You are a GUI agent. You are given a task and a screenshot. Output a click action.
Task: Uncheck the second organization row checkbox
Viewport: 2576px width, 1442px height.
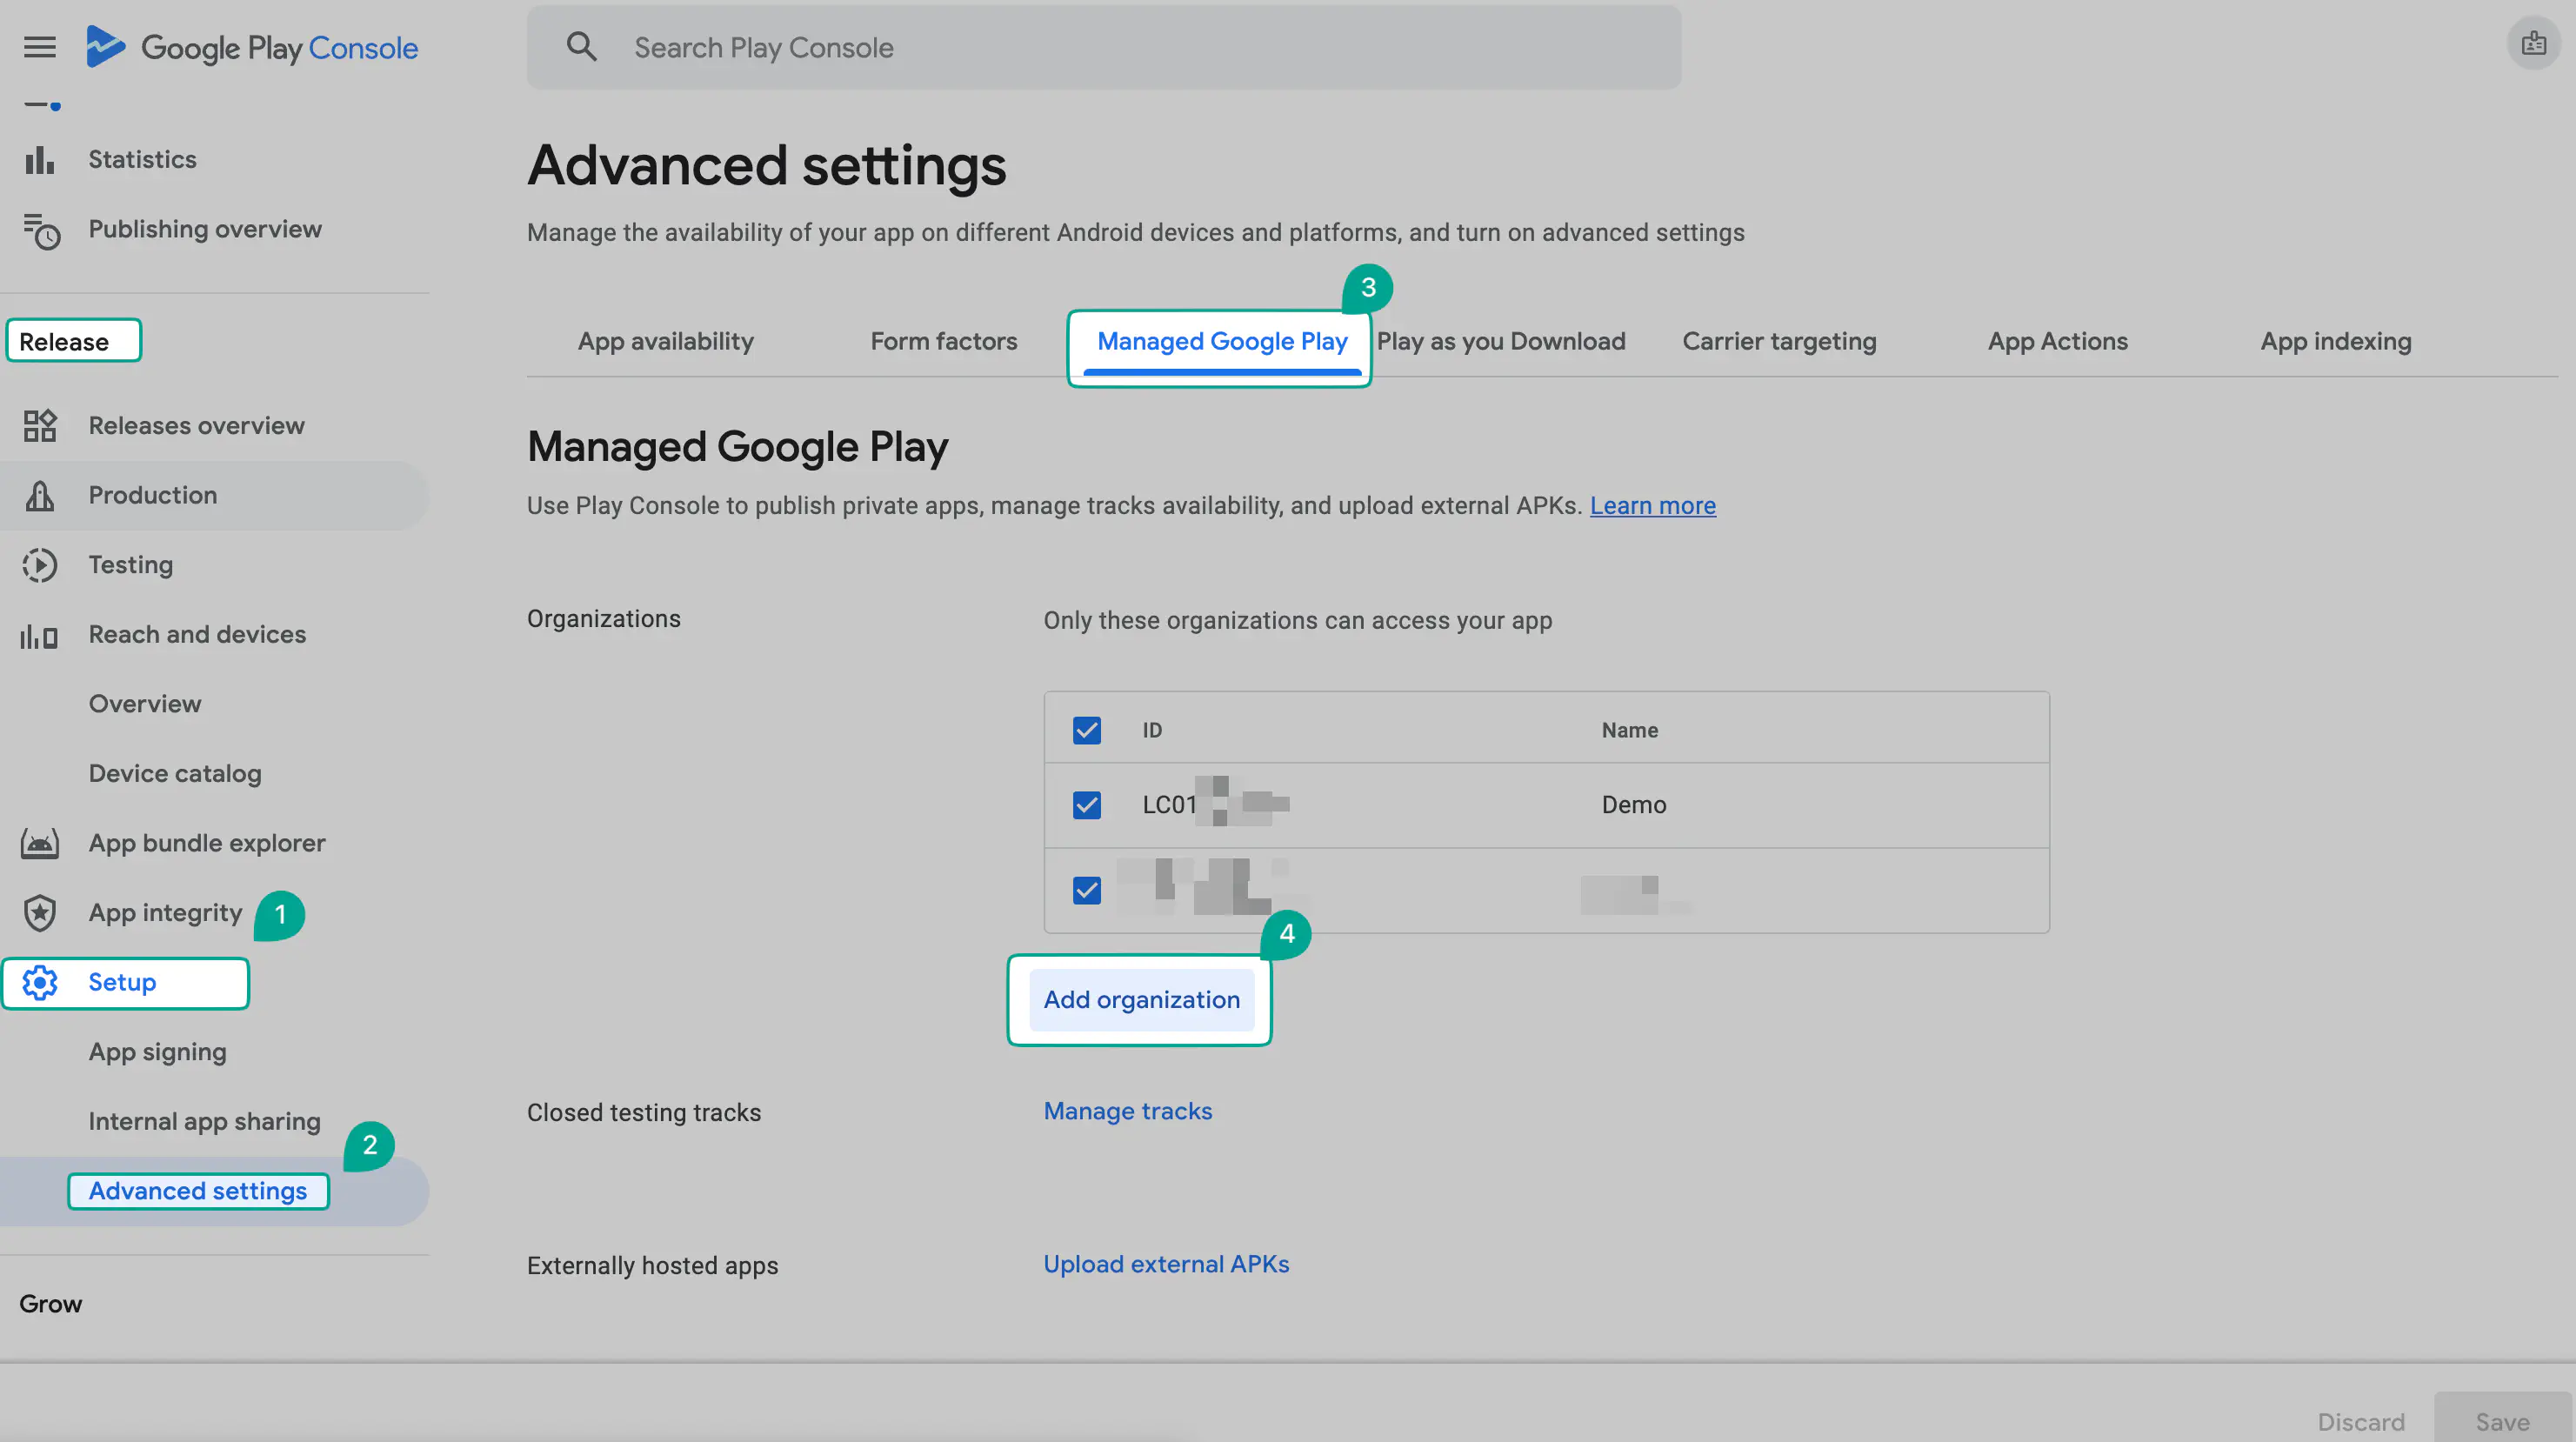pos(1087,890)
